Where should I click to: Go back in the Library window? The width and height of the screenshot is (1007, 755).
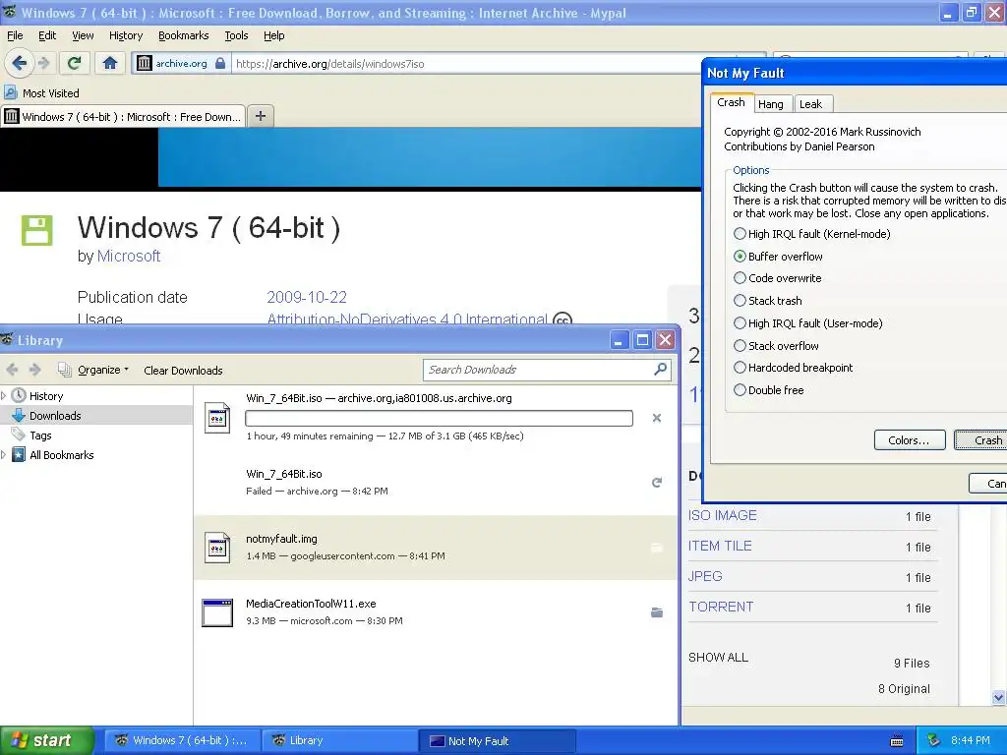click(x=12, y=370)
